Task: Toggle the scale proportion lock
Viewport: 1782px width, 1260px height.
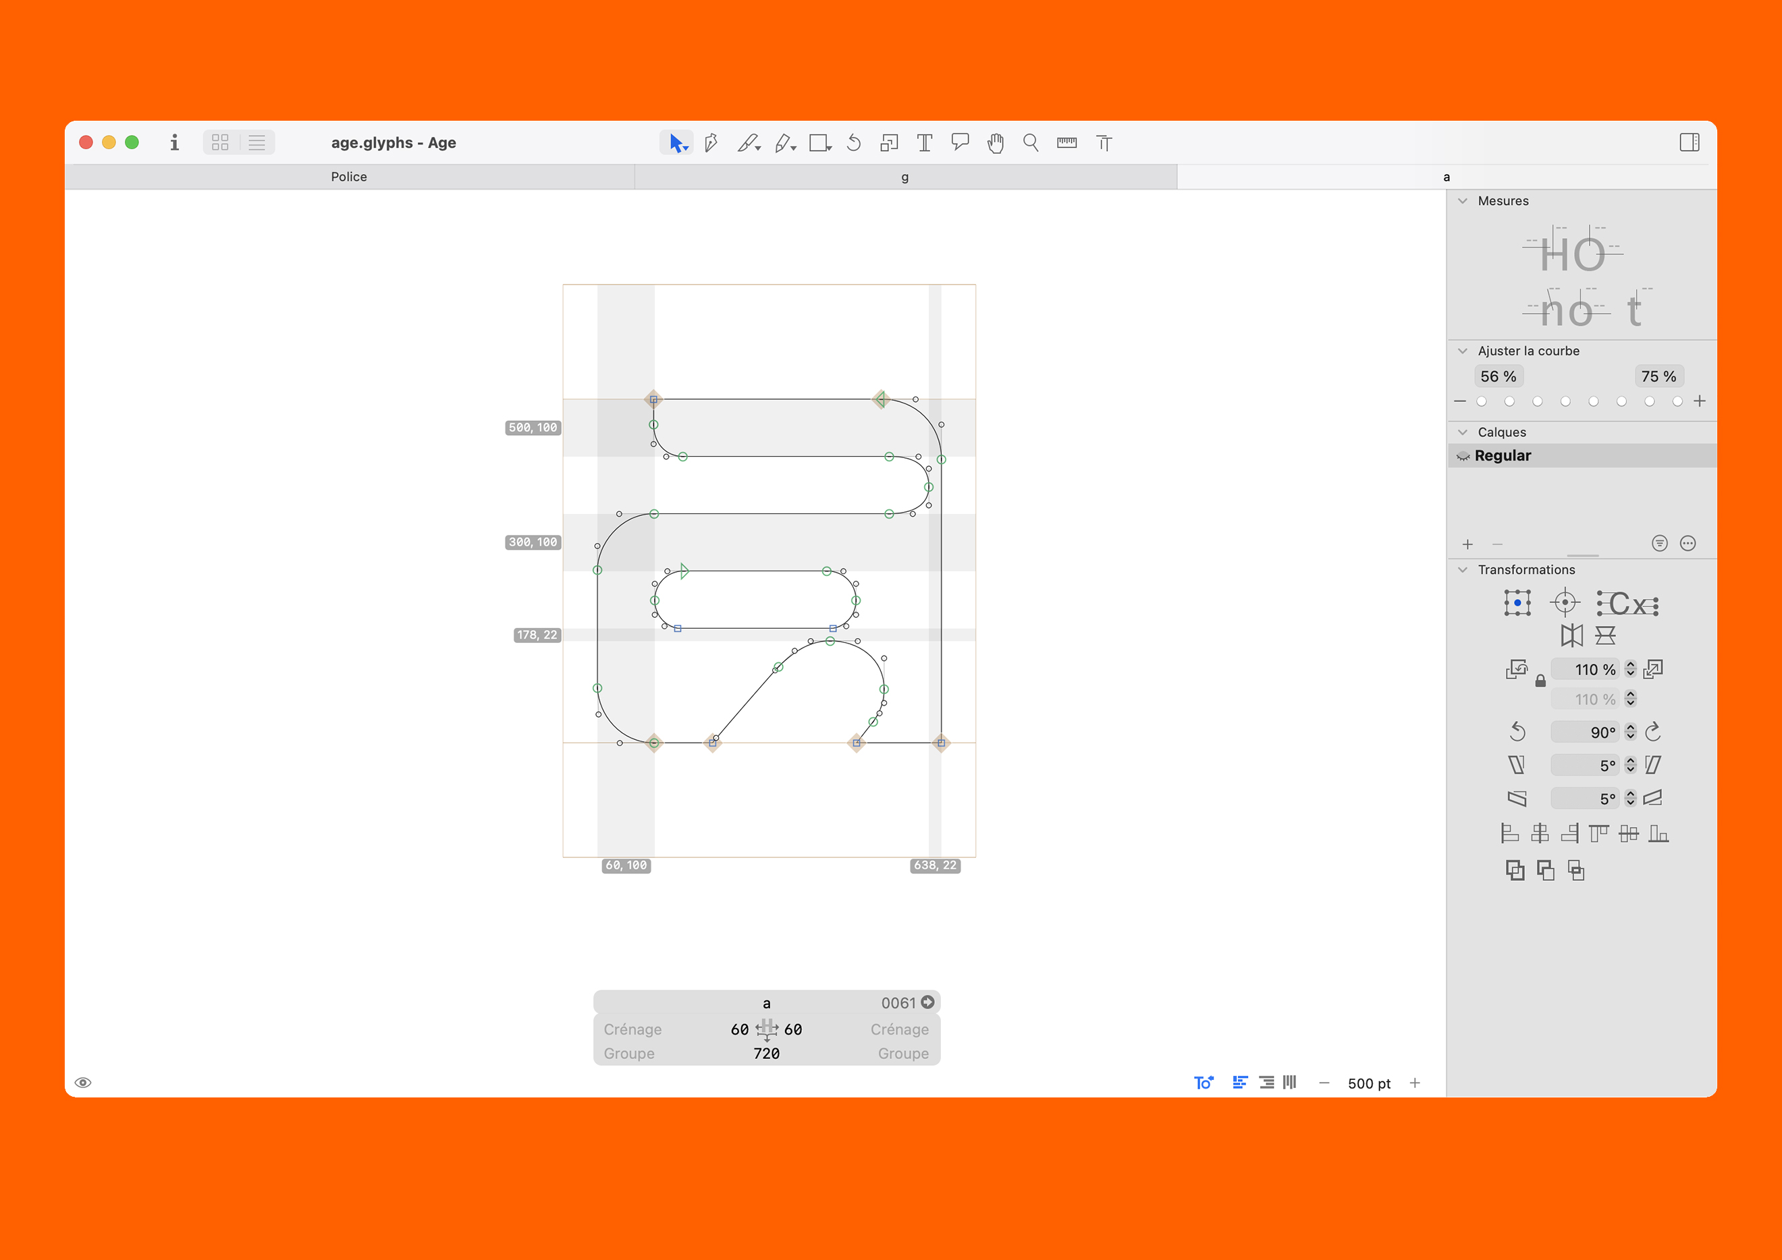Action: [1540, 681]
